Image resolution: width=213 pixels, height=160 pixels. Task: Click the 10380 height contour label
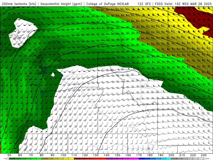tap(93, 23)
